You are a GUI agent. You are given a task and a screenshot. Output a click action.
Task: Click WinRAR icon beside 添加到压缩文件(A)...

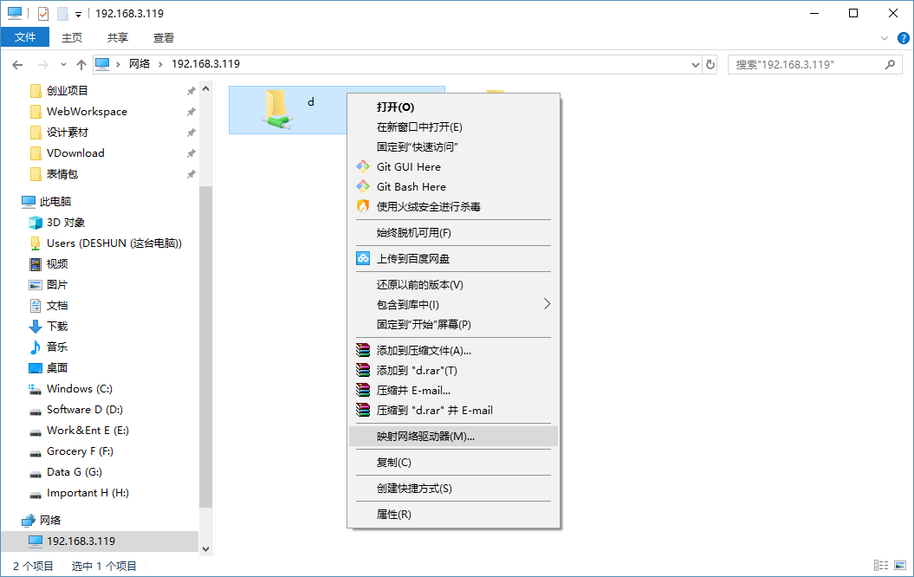pos(363,350)
